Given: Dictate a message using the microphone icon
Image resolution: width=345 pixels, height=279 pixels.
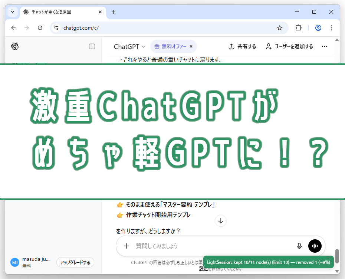Looking at the screenshot, I should click(x=299, y=246).
